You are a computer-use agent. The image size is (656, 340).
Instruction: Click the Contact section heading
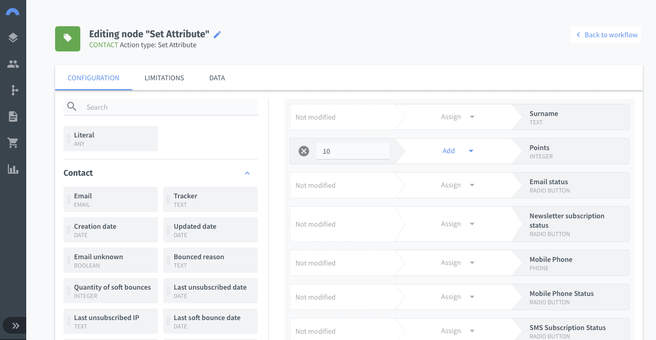point(78,173)
